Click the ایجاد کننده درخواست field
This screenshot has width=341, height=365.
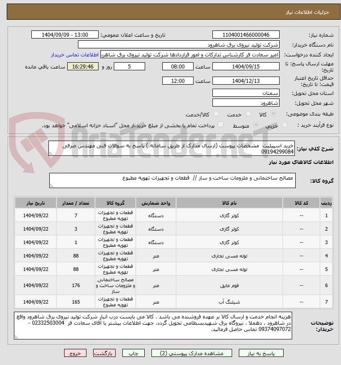(190, 55)
